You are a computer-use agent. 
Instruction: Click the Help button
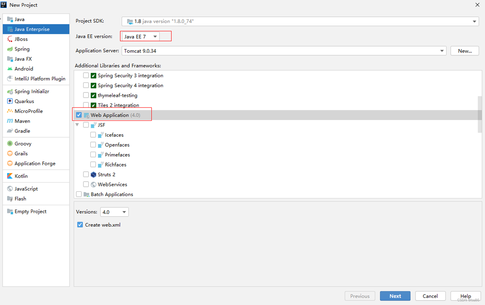(x=466, y=296)
